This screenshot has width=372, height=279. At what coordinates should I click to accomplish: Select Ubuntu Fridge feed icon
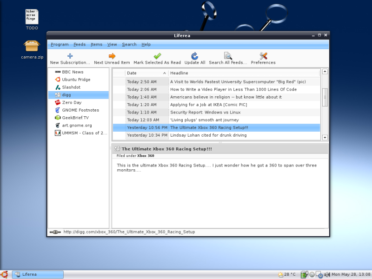[x=58, y=80]
